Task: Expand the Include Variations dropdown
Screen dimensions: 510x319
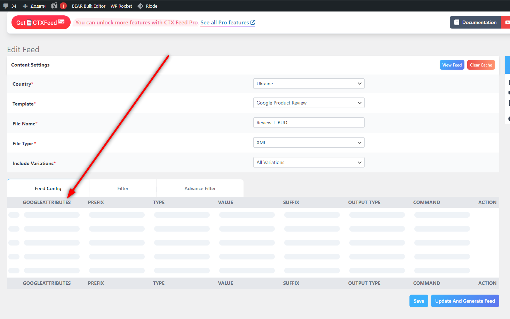Action: pyautogui.click(x=309, y=162)
